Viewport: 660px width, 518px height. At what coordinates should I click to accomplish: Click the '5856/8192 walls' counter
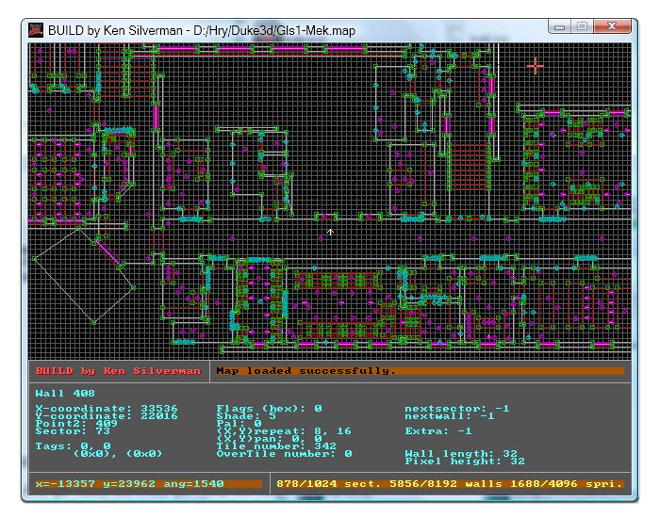click(x=445, y=484)
